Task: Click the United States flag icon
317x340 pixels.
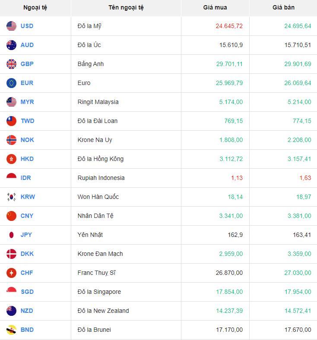Action: [x=12, y=26]
